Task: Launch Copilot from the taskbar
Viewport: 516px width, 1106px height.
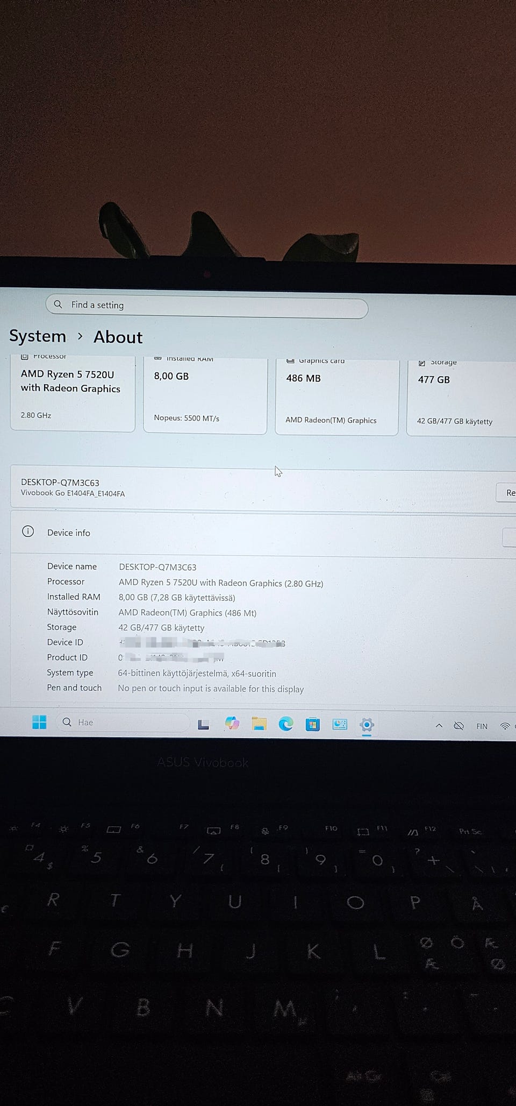Action: (x=232, y=724)
